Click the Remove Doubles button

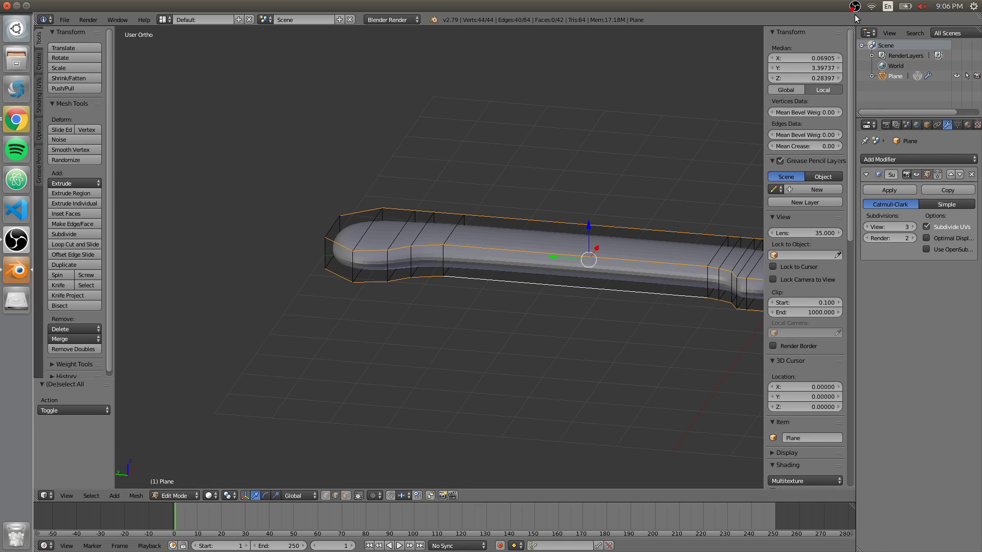(x=75, y=349)
